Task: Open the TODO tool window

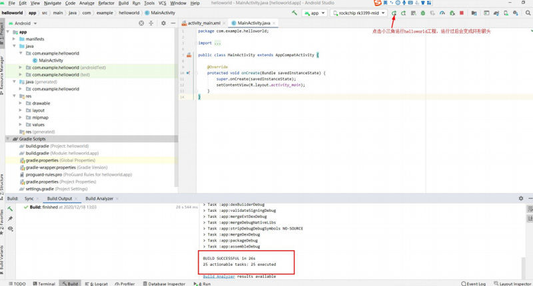Action: 17,283
